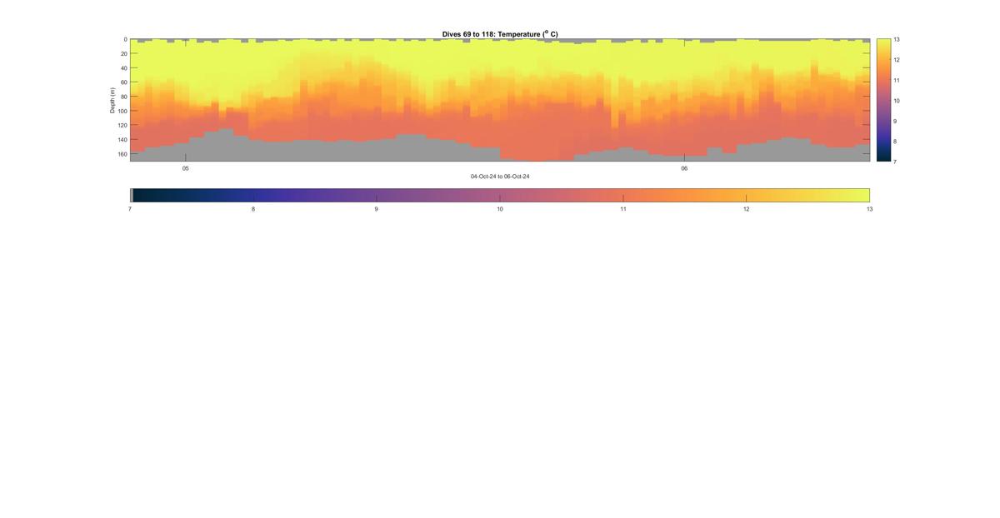1000x518 pixels.
Task: Click tick "12" under the horizontal colorbar
Action: coord(747,209)
